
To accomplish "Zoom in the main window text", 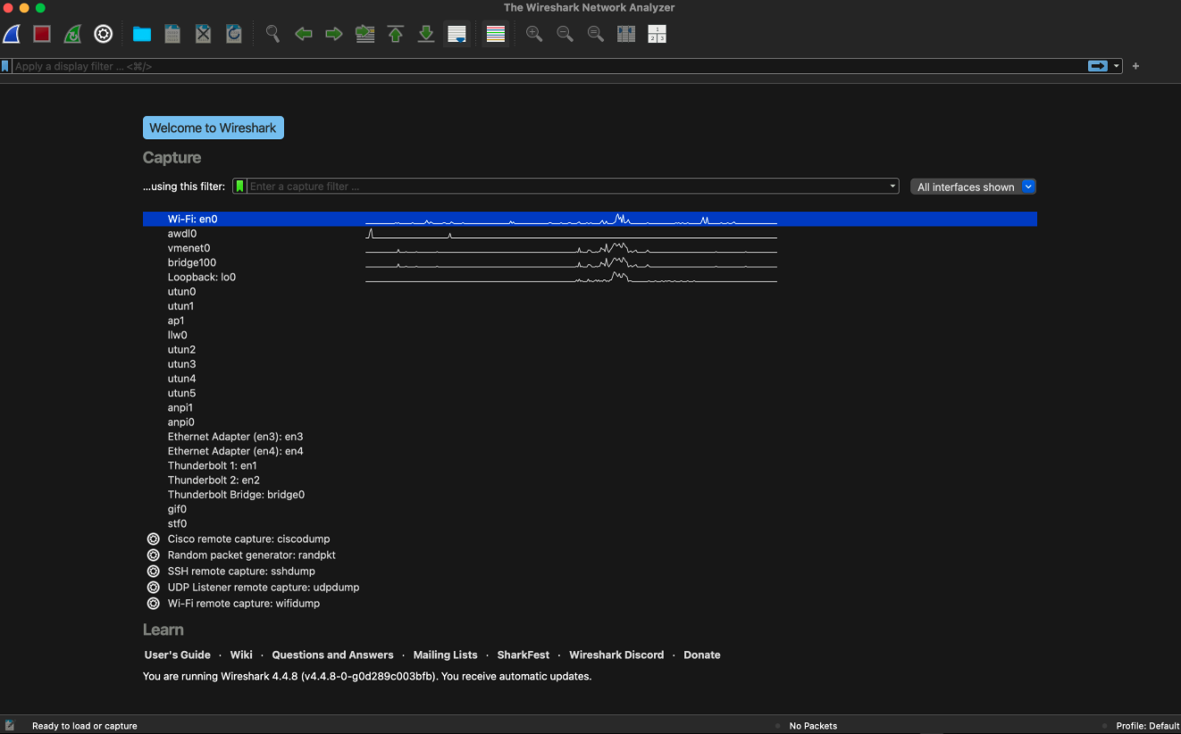I will click(x=534, y=34).
